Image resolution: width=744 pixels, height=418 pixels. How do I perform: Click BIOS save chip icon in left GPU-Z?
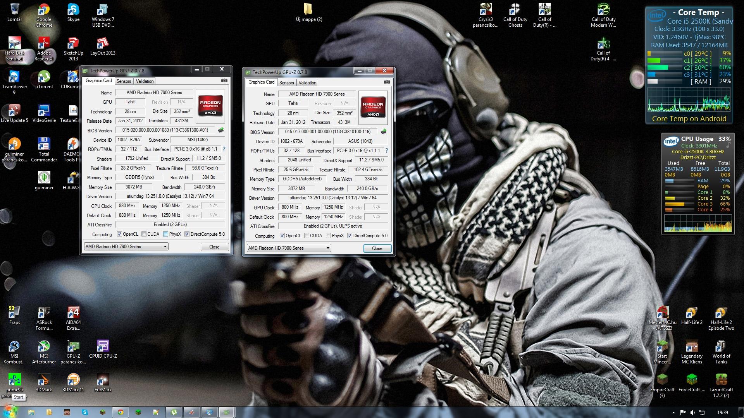221,130
